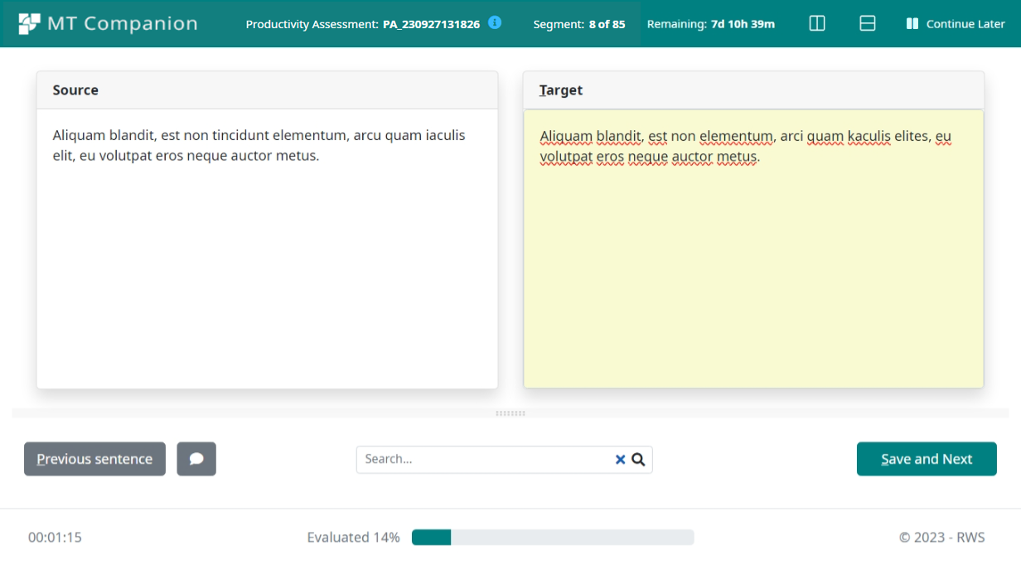This screenshot has width=1021, height=565.
Task: Click the Evaluated 14% label
Action: point(353,538)
